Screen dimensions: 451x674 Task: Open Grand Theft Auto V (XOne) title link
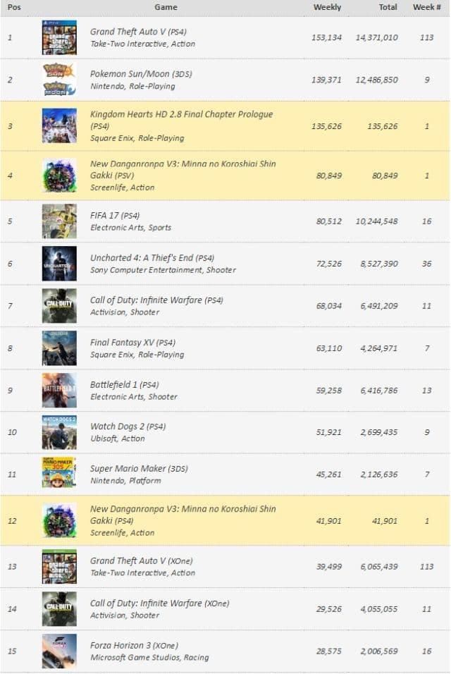tap(141, 561)
